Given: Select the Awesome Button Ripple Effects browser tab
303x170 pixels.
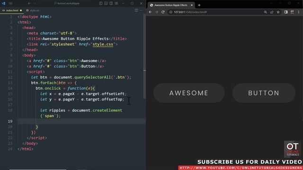Looking at the screenshot, I should point(171,5).
